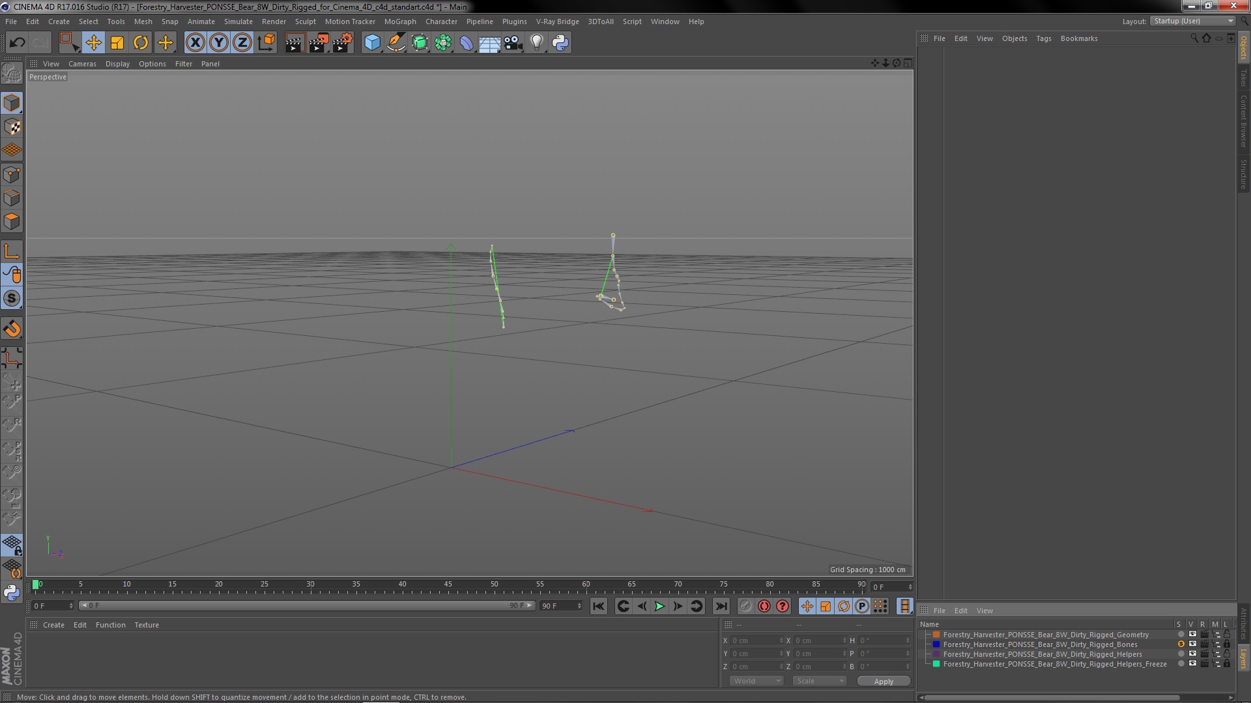The width and height of the screenshot is (1251, 703).
Task: Toggle visibility eye of Rigged_Geometry layer
Action: 1192,635
